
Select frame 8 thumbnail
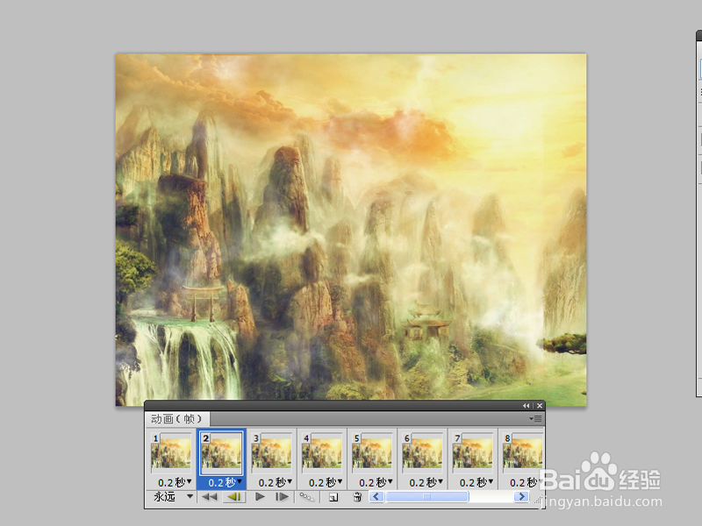click(x=522, y=453)
